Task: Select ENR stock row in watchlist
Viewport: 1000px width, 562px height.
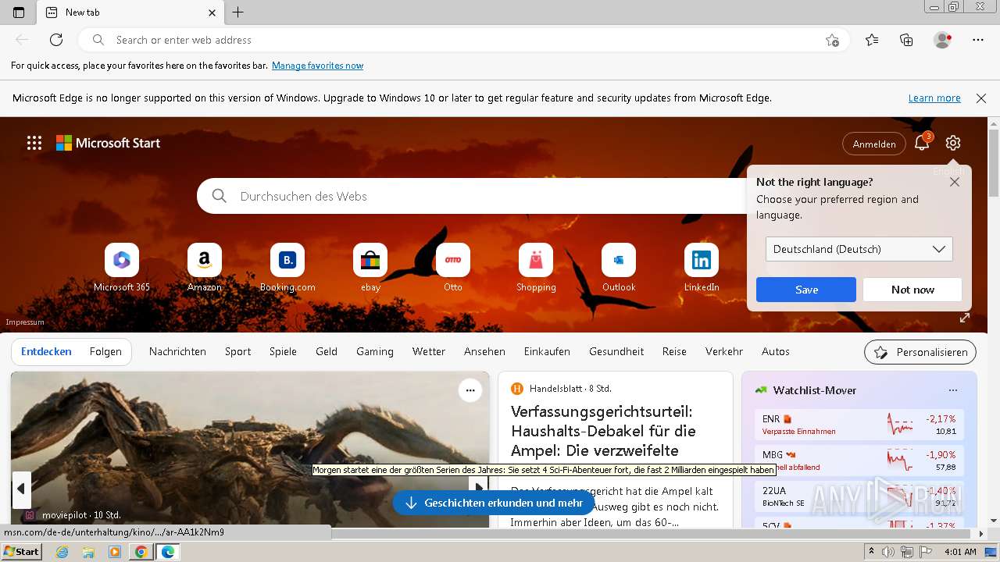Action: 859,425
